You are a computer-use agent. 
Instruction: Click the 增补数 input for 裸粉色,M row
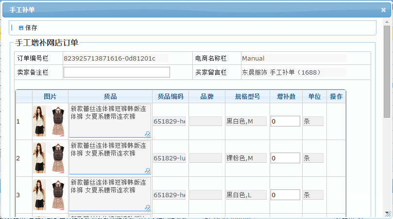click(285, 158)
